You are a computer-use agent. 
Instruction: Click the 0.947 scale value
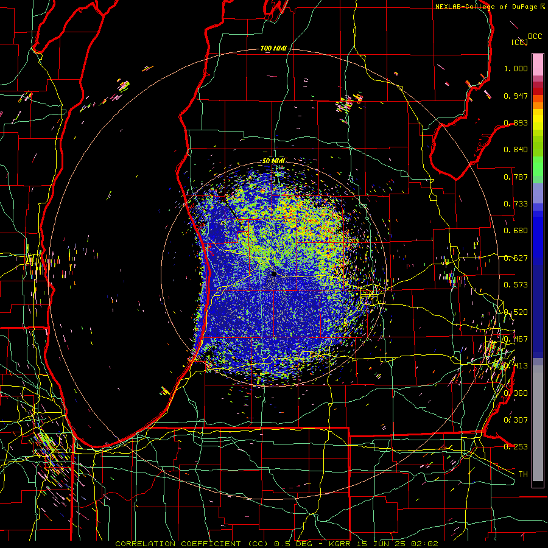[x=516, y=96]
